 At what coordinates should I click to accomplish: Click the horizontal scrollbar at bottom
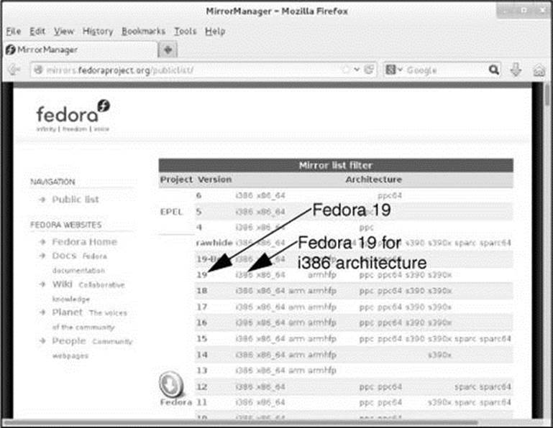[239, 422]
